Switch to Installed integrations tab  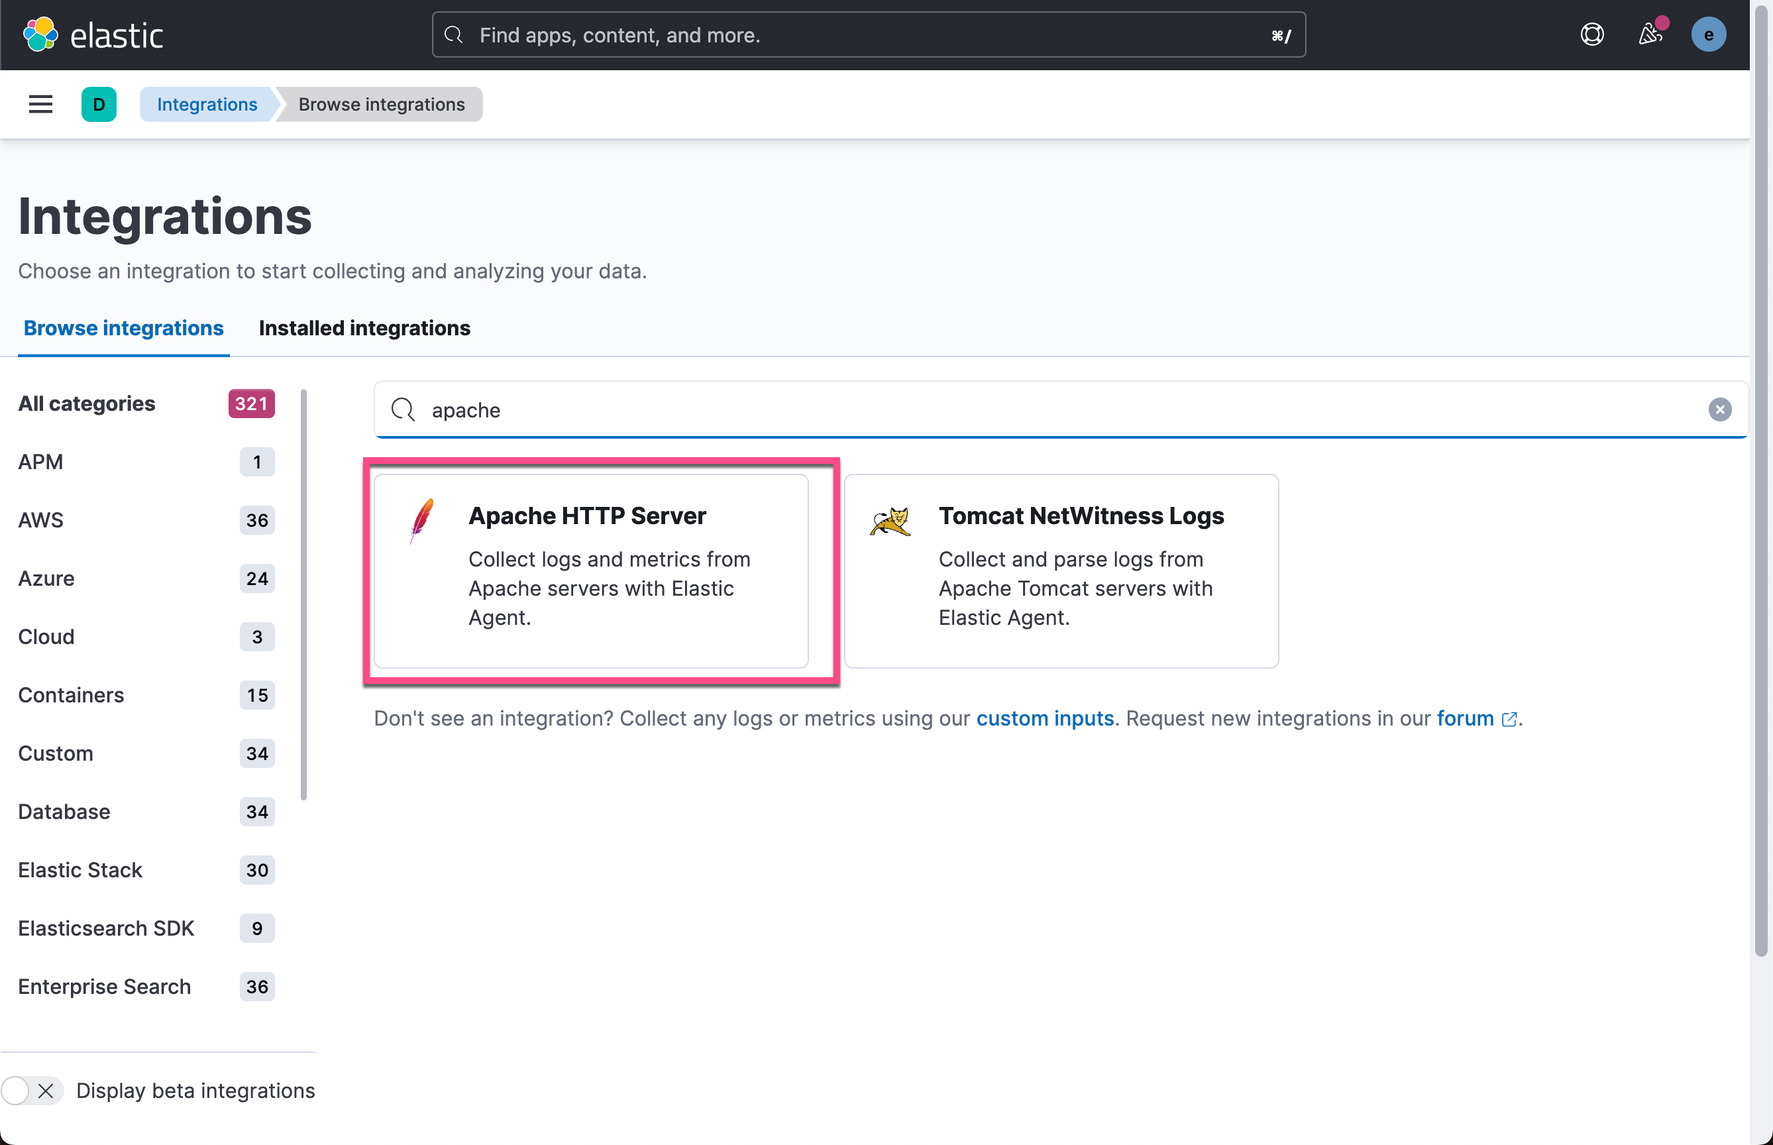pyautogui.click(x=364, y=328)
